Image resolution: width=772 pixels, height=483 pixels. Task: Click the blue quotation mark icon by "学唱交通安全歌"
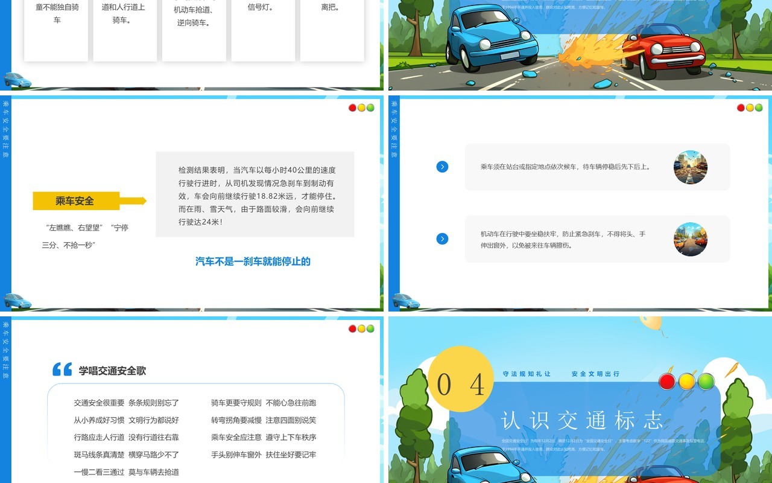62,369
